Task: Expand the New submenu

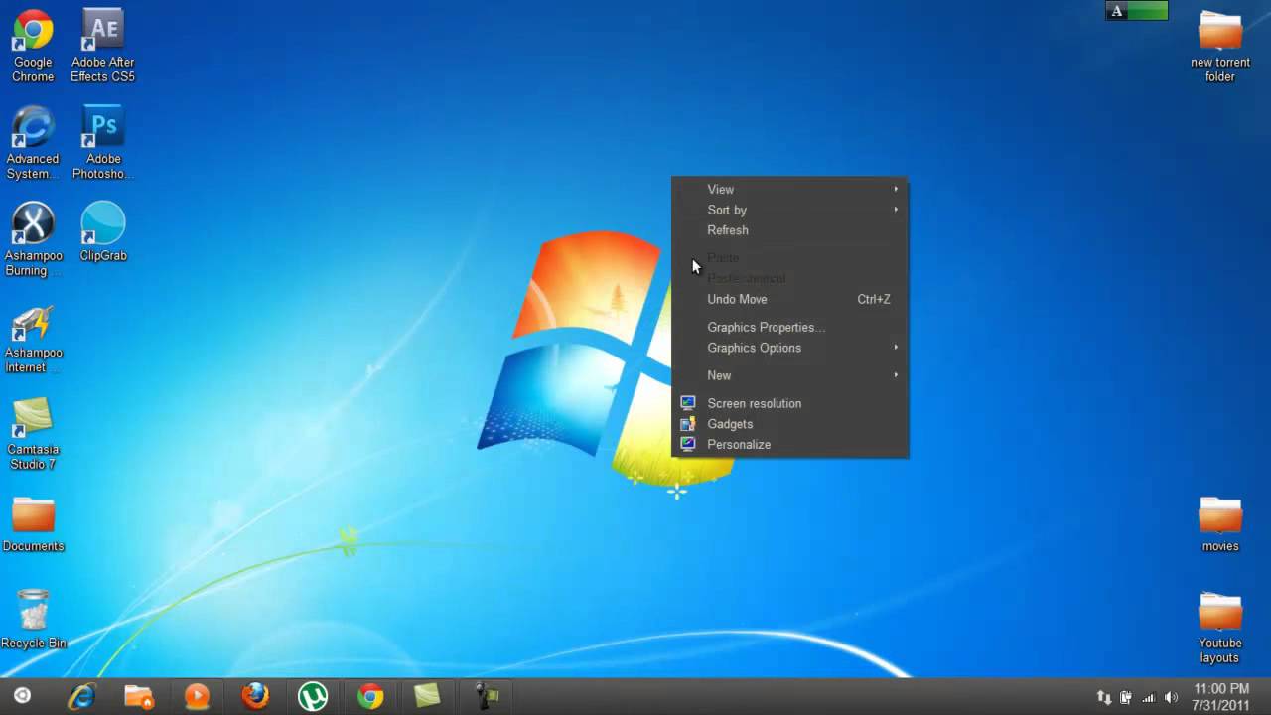Action: 789,375
